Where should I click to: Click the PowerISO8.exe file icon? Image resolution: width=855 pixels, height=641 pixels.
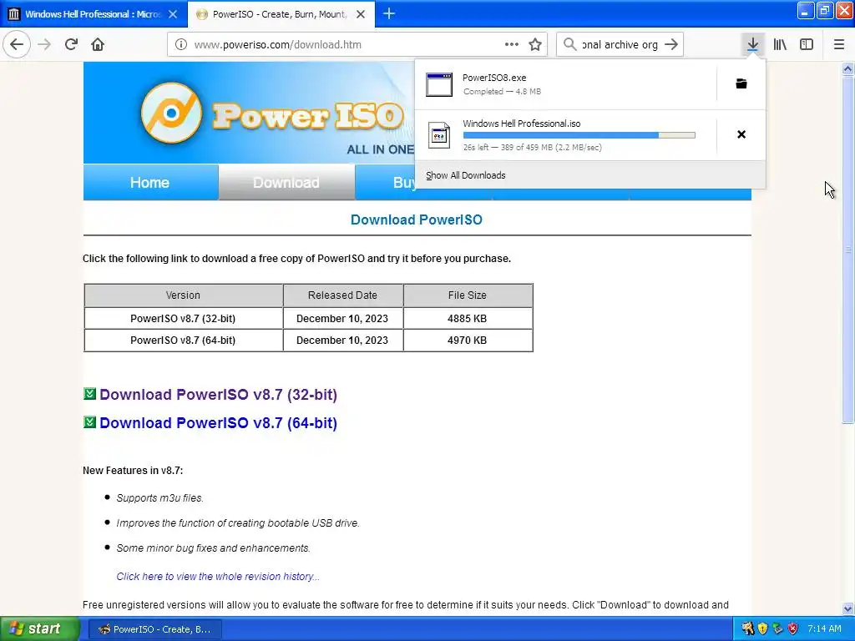pos(439,84)
